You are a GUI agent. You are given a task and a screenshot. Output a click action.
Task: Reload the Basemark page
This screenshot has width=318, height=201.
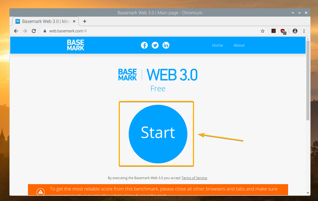[x=34, y=31]
